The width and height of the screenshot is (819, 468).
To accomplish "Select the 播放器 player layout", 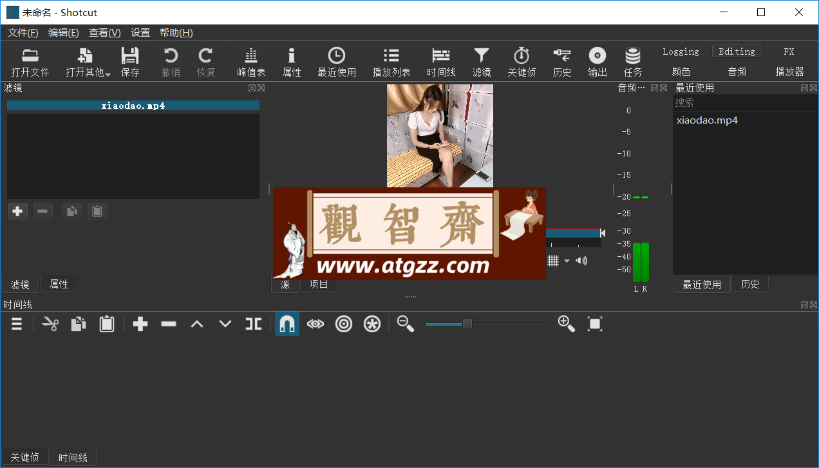I will pyautogui.click(x=789, y=71).
